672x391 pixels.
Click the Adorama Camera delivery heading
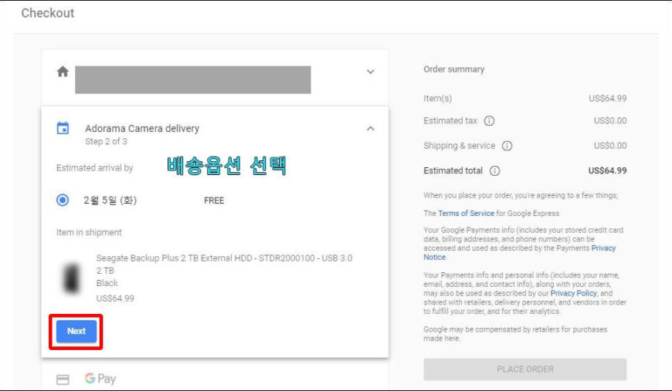[x=142, y=128]
